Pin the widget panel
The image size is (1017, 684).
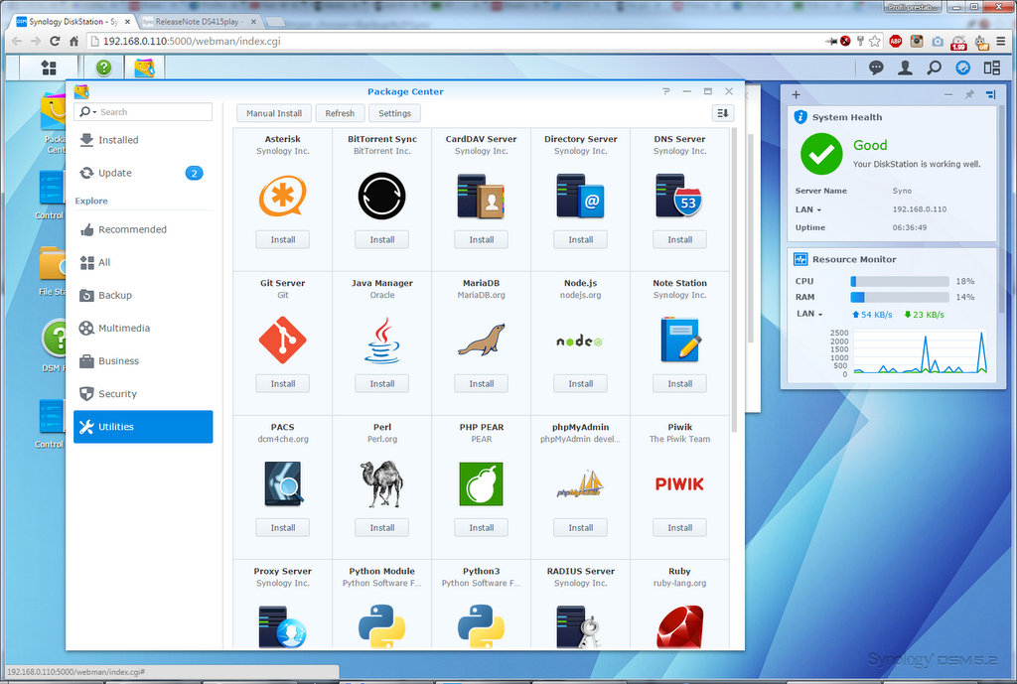[969, 94]
